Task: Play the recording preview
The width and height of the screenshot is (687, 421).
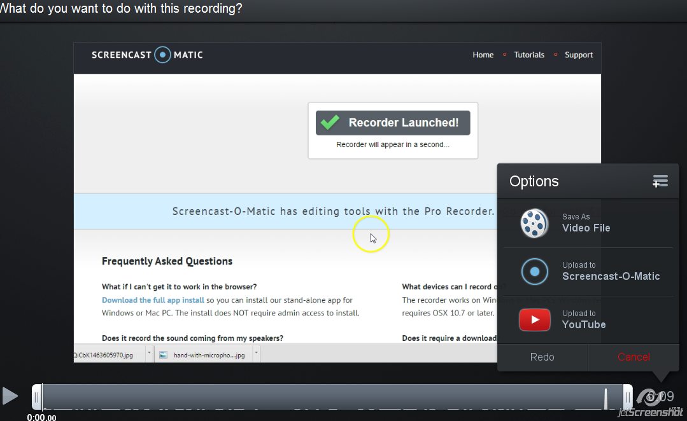Action: [x=10, y=396]
